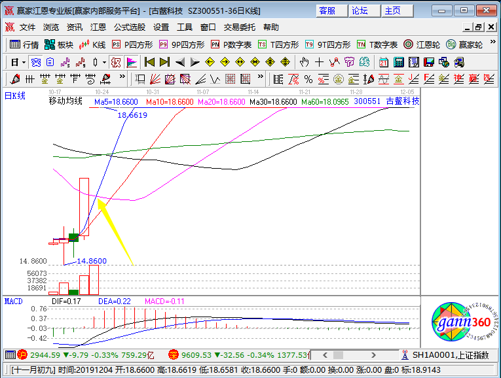Open the 帮助 menu
The height and width of the screenshot is (378, 501).
click(x=271, y=27)
